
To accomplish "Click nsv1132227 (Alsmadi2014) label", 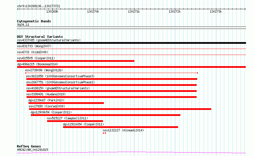I will 123,130.
